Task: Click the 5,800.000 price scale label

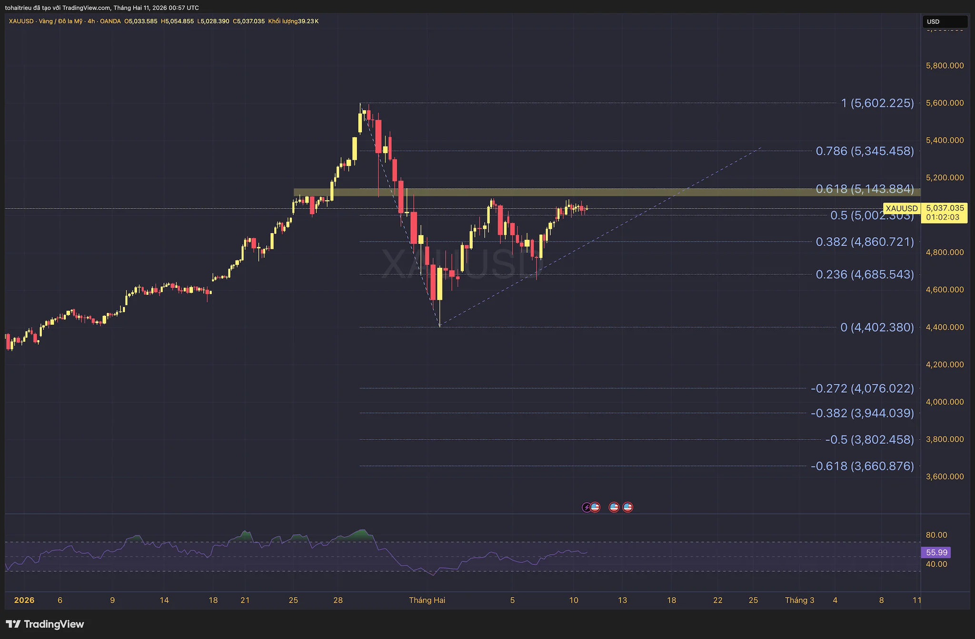Action: click(x=945, y=66)
